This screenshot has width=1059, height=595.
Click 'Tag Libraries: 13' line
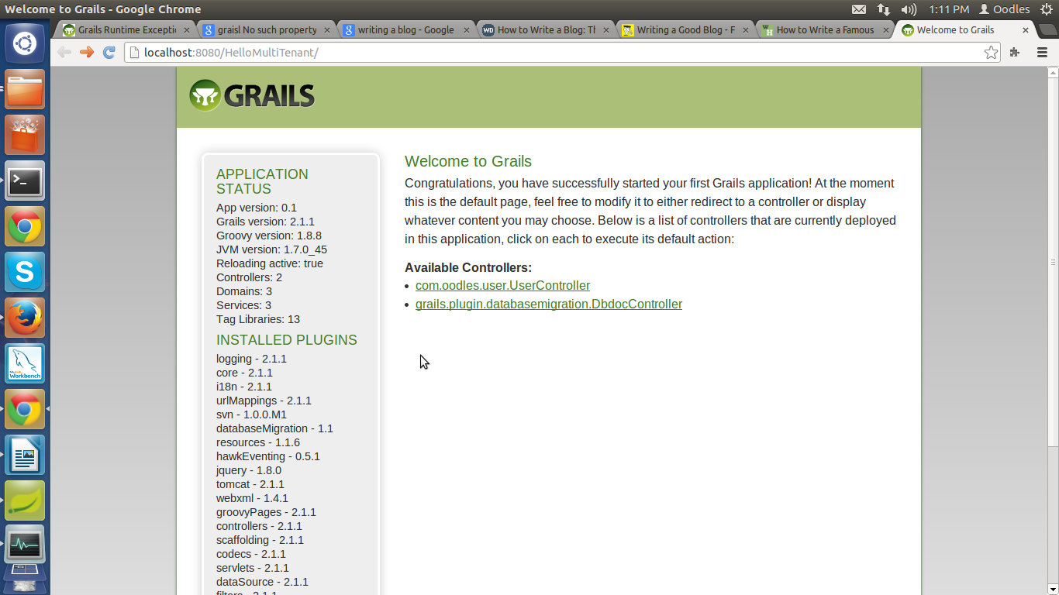[x=258, y=319]
